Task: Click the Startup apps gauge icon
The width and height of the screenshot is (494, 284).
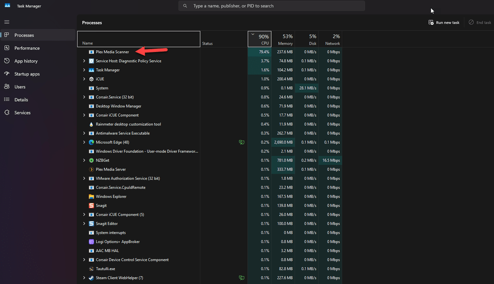Action: (6, 74)
